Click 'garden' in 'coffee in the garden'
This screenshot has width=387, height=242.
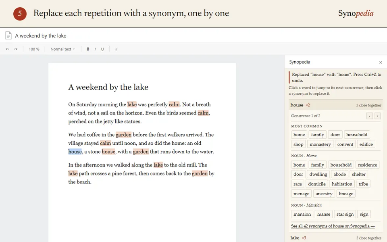(x=124, y=135)
